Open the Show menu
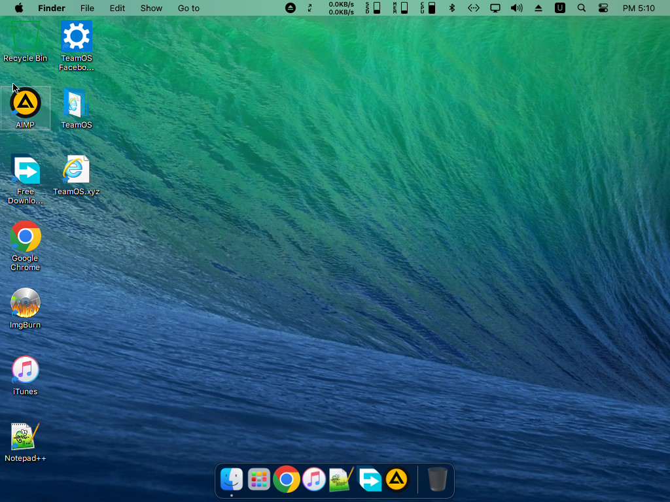This screenshot has height=502, width=670. tap(151, 8)
